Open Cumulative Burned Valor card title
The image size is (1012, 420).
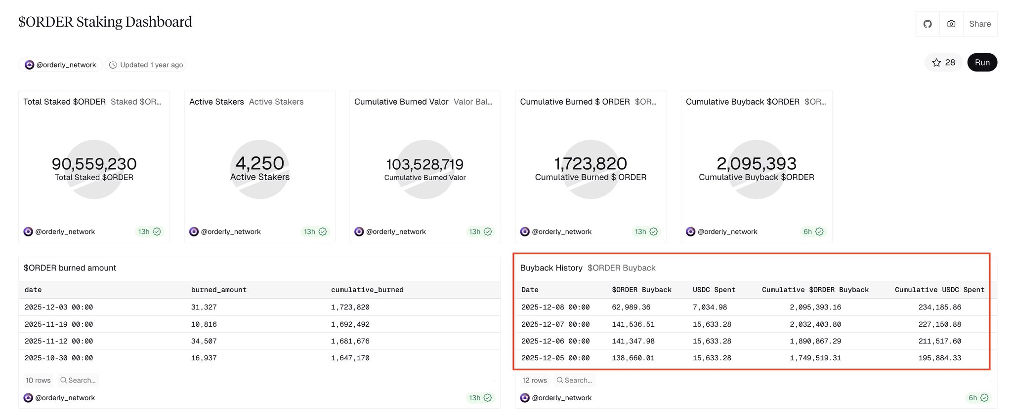click(401, 102)
